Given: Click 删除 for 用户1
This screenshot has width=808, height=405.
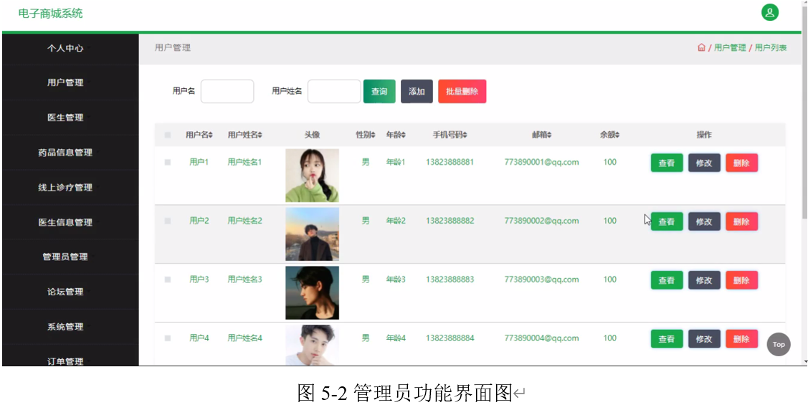Looking at the screenshot, I should [x=741, y=163].
